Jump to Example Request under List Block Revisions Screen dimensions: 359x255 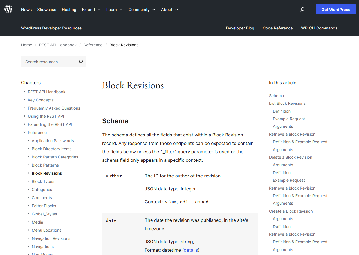tap(289, 119)
